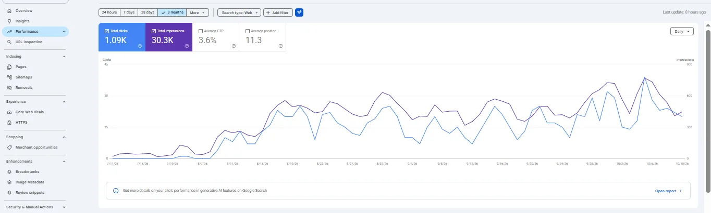711x213 pixels.
Task: Collapse the Experience section
Action: point(64,101)
